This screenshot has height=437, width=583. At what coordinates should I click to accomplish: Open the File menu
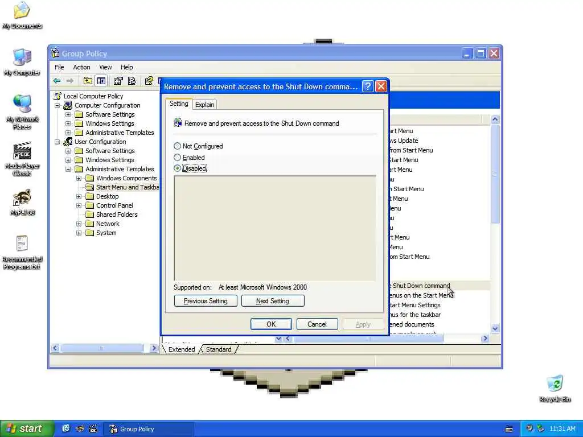click(x=59, y=67)
